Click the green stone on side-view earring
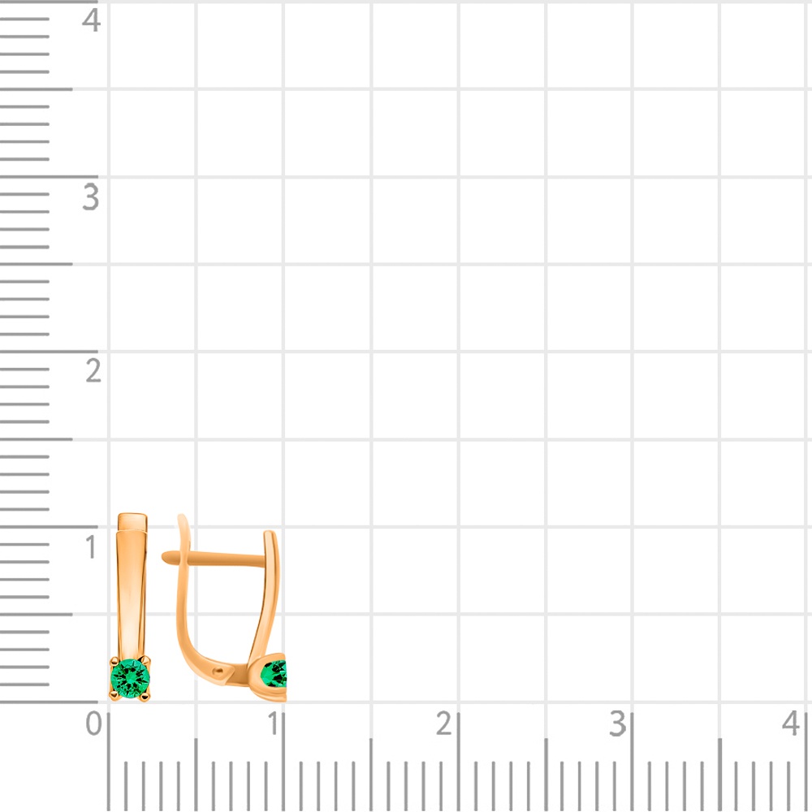 click(274, 675)
